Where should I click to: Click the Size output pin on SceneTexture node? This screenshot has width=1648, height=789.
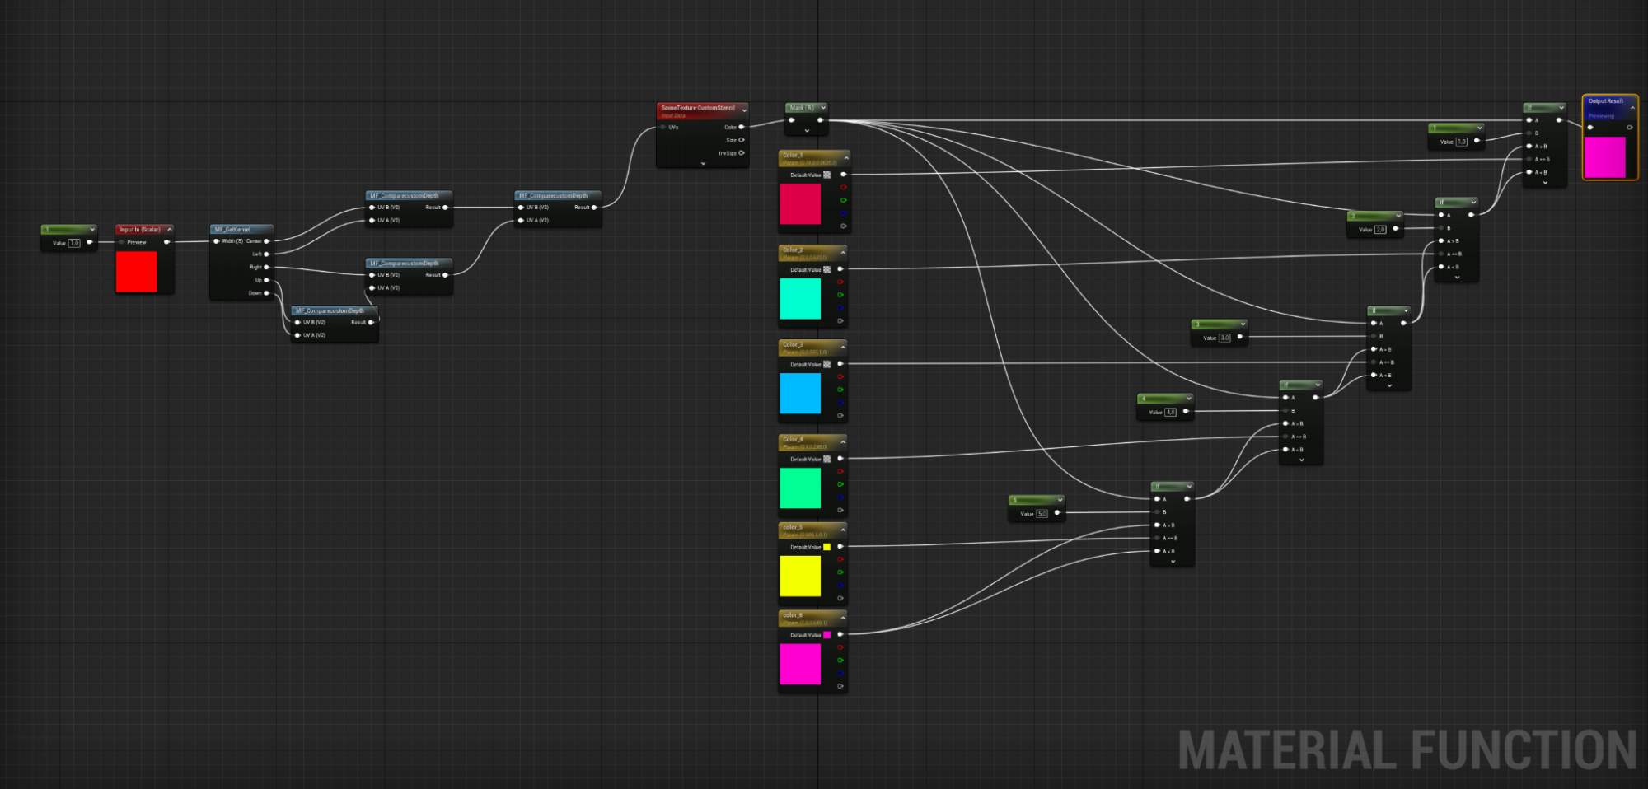coord(742,140)
